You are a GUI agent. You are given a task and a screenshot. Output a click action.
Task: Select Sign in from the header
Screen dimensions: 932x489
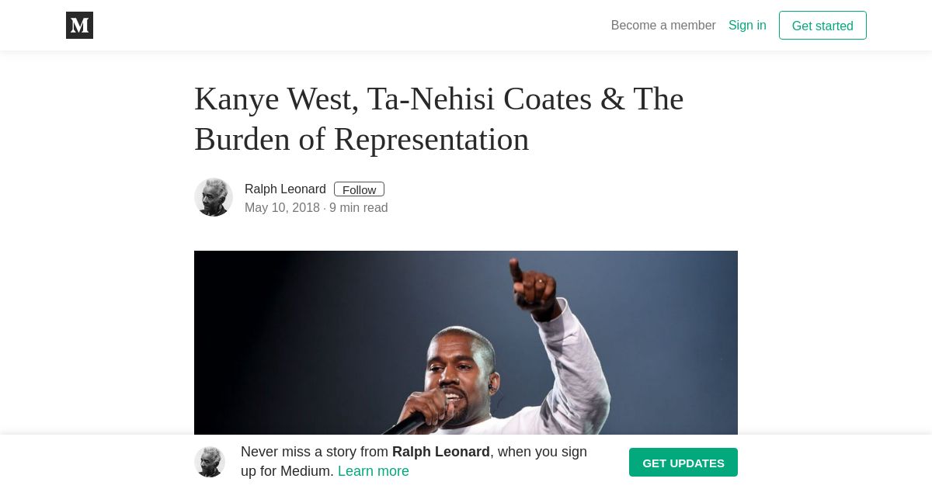(747, 26)
